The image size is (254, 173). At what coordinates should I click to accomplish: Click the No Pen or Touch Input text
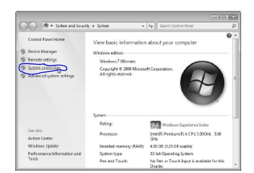[187, 164]
